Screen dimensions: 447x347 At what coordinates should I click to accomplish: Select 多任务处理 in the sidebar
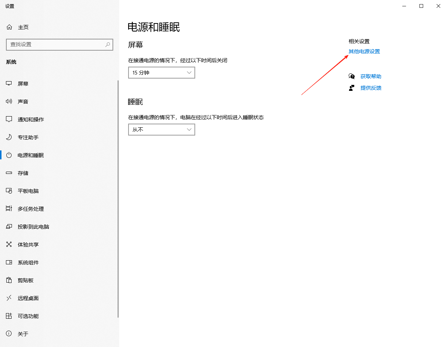click(31, 209)
